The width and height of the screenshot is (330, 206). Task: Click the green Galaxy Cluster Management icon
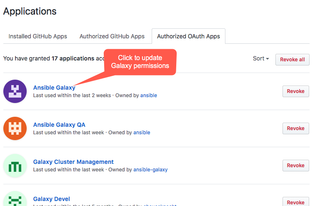coord(15,166)
